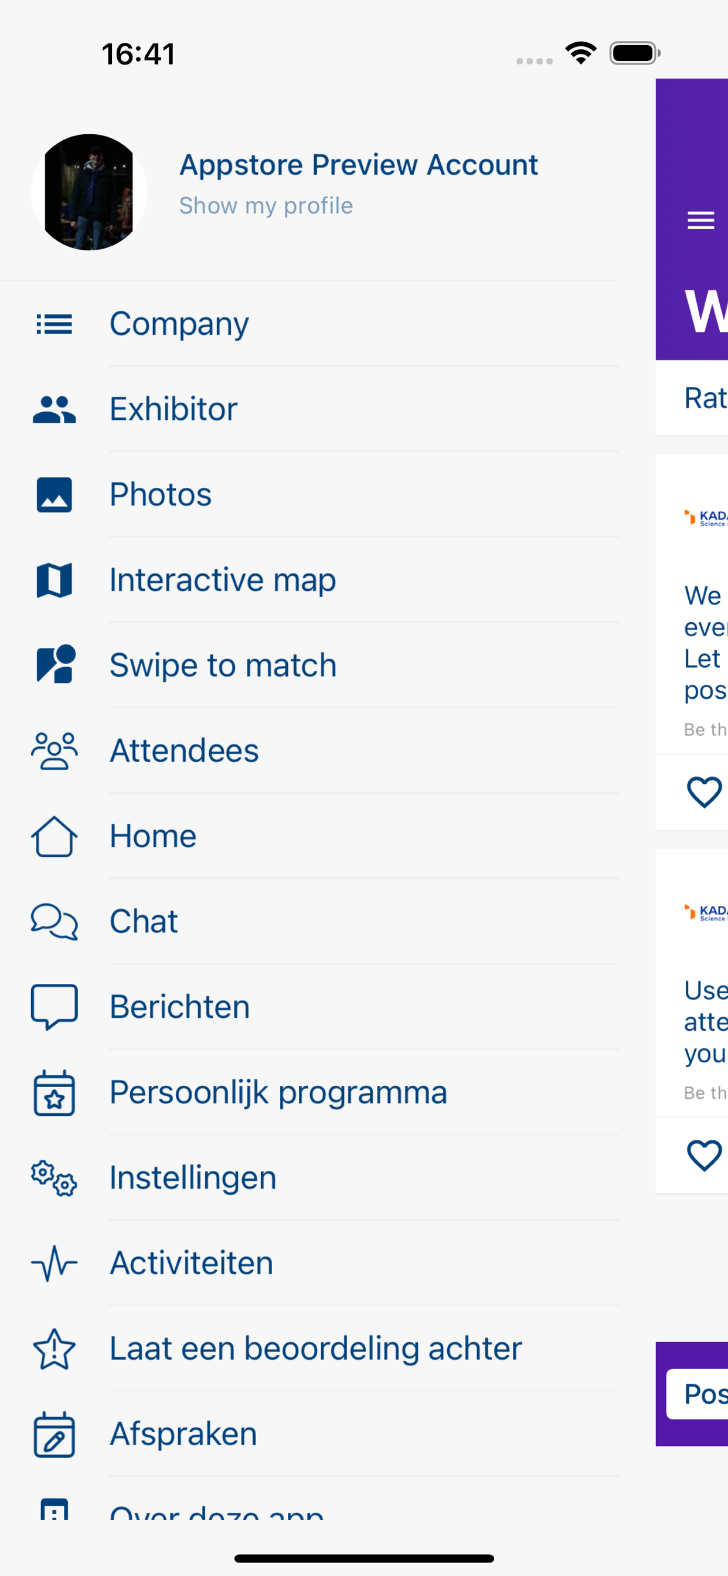Screen dimensions: 728x1576
Task: Tap the Exhibitor people icon
Action: tap(54, 409)
